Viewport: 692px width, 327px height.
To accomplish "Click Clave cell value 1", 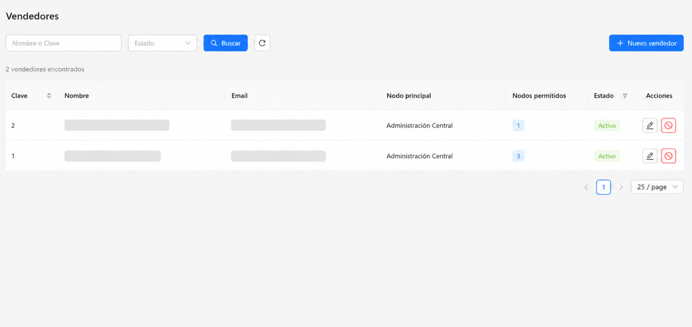I will click(13, 156).
